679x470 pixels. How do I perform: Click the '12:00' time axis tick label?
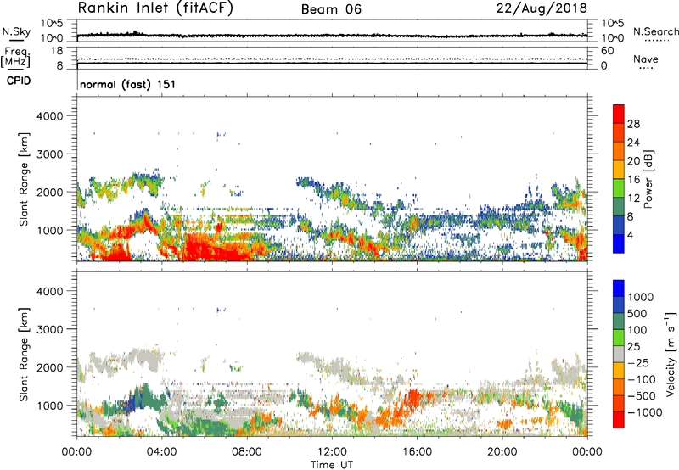332,452
